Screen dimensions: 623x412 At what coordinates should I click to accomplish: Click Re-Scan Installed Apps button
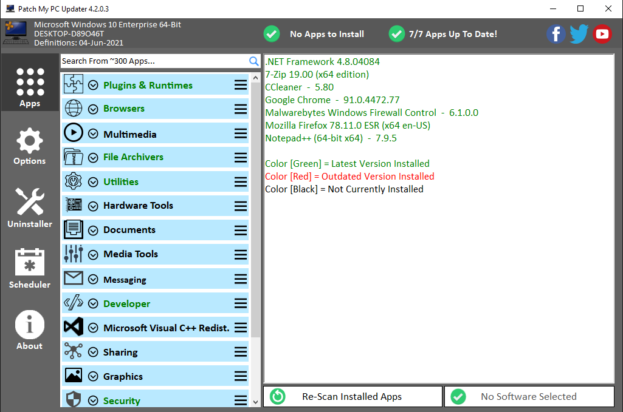[352, 397]
